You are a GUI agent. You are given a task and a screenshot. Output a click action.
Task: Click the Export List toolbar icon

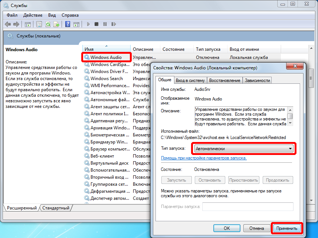(x=56, y=24)
